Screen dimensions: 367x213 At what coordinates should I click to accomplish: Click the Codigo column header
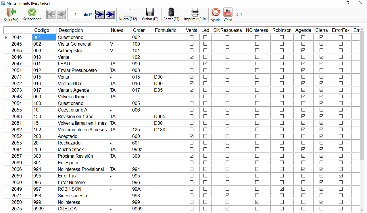44,30
